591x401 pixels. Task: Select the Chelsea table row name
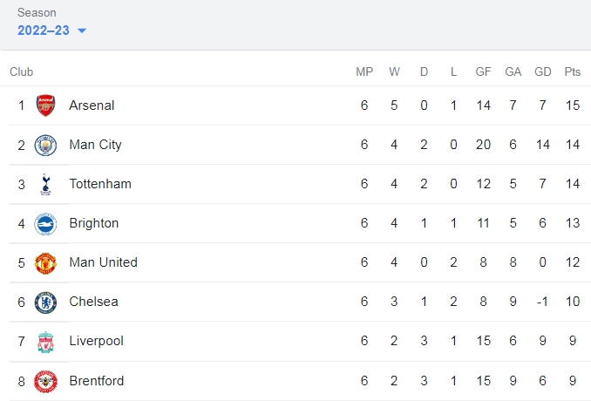point(93,302)
